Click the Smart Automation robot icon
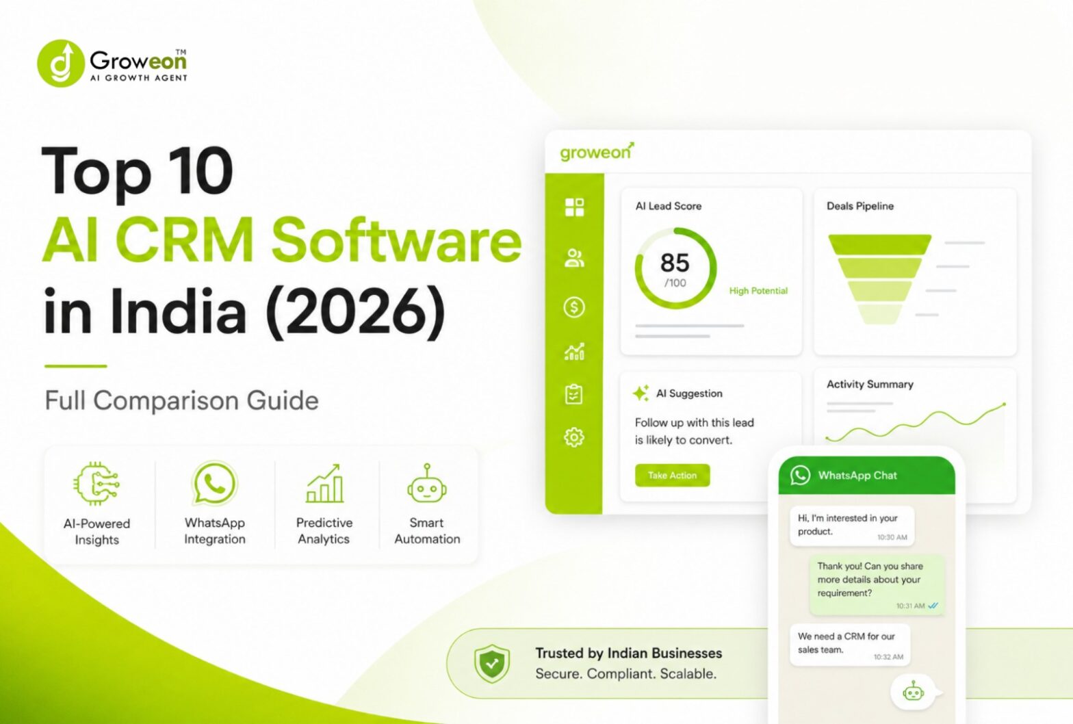This screenshot has width=1073, height=724. click(x=427, y=484)
